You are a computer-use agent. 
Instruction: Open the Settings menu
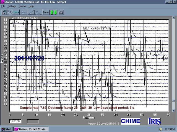[x=12, y=6]
